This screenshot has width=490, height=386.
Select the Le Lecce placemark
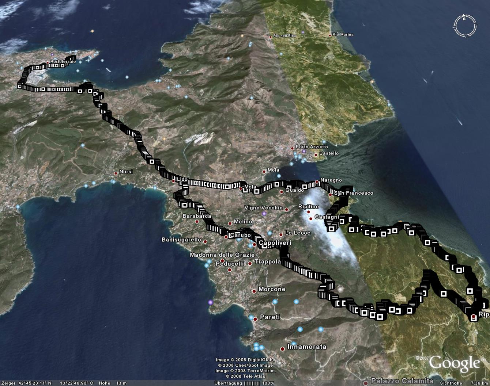click(x=281, y=234)
